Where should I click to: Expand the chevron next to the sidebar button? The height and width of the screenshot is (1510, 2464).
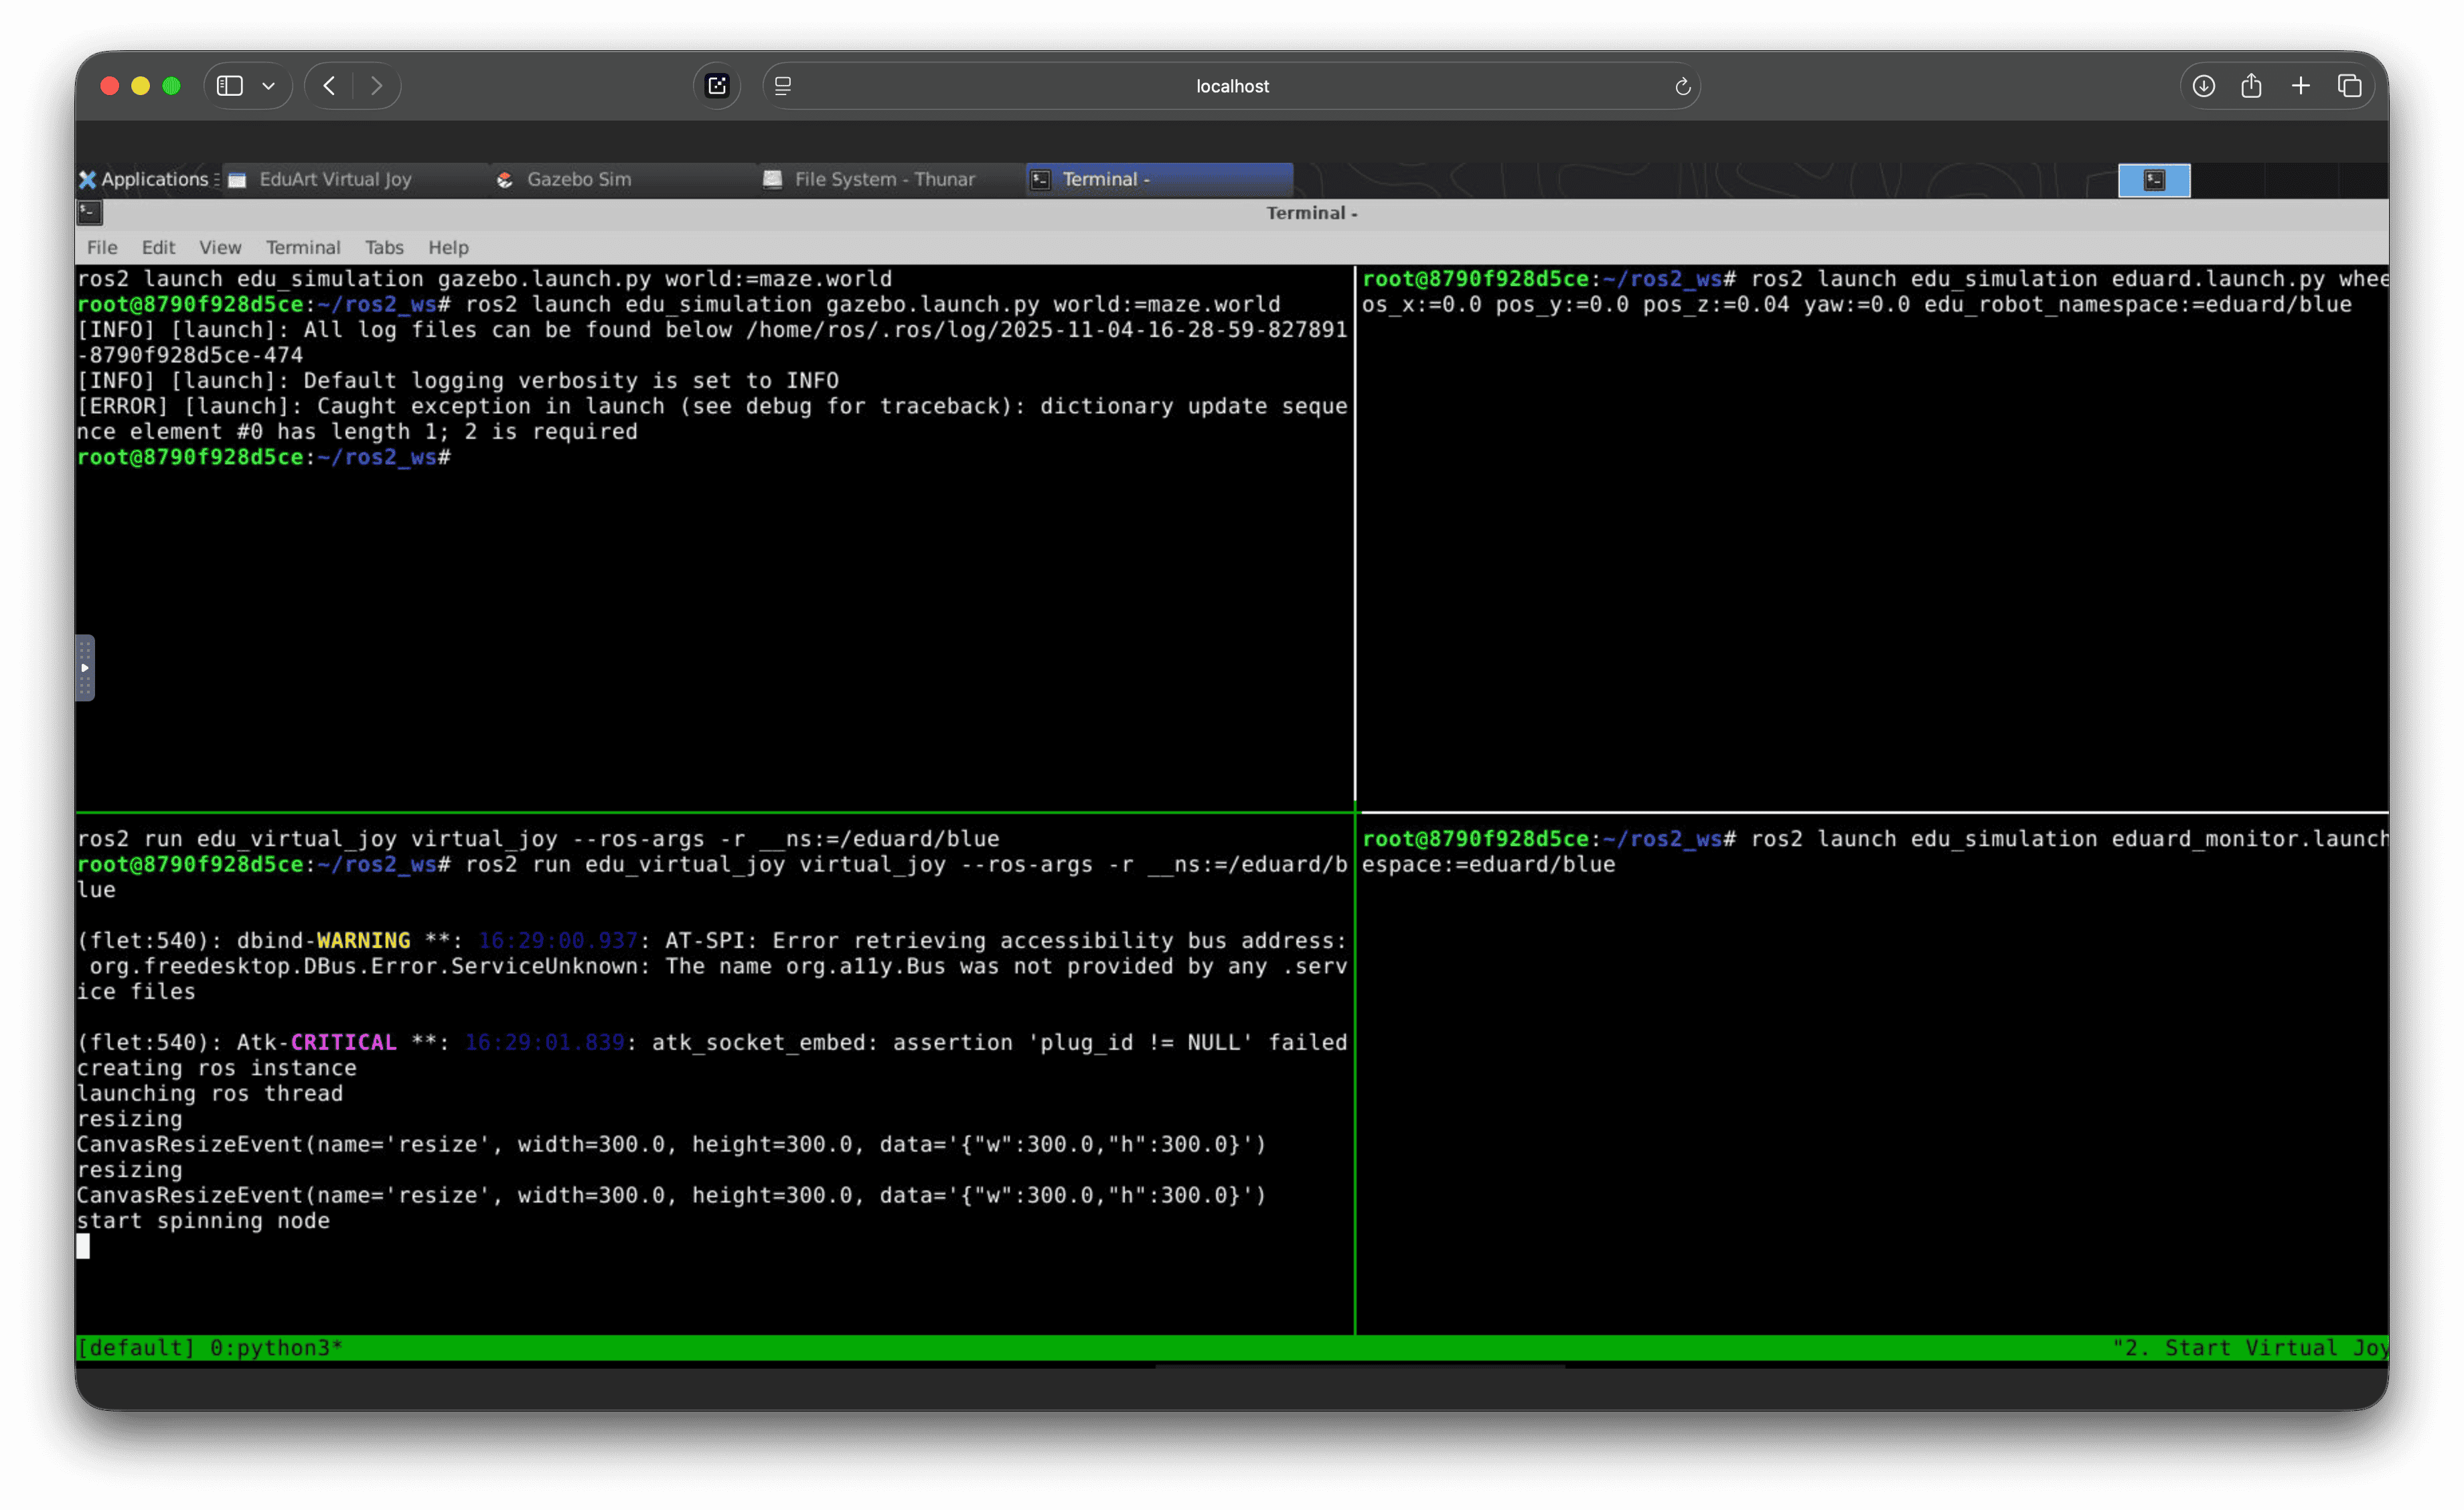point(267,86)
